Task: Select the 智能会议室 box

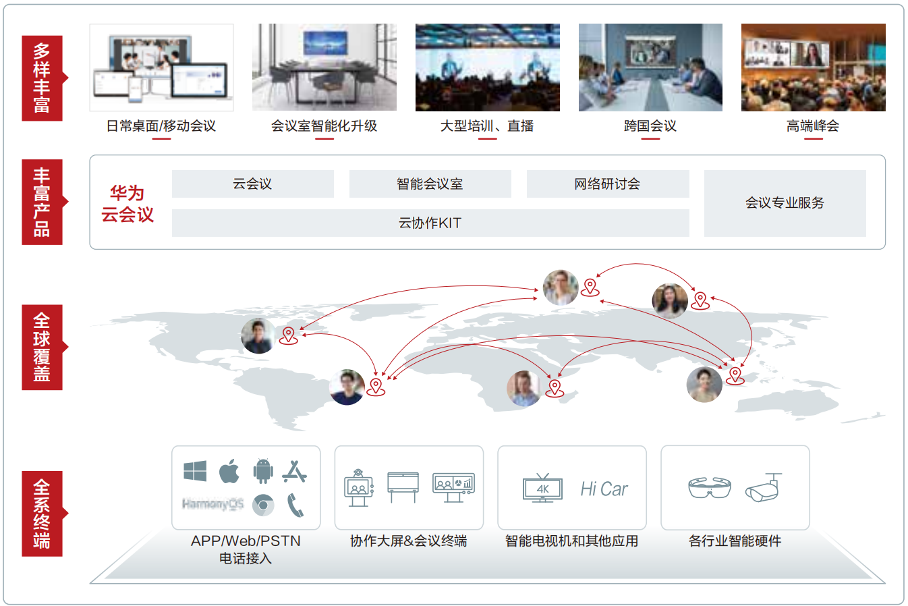Action: [430, 184]
